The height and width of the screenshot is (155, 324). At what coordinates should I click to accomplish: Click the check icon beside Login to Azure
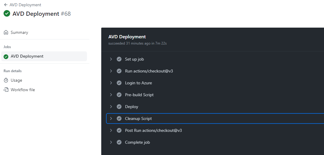[119, 83]
